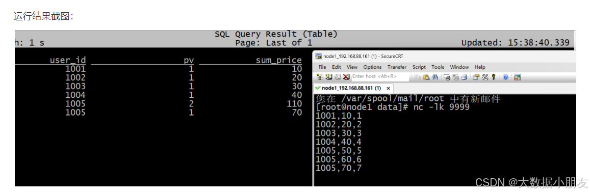This screenshot has height=193, width=590.
Task: Click the SecureCRT title bar app icon
Action: coord(318,57)
